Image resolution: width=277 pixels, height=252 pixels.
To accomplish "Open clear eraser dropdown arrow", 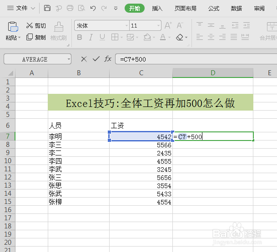I will point(186,38).
